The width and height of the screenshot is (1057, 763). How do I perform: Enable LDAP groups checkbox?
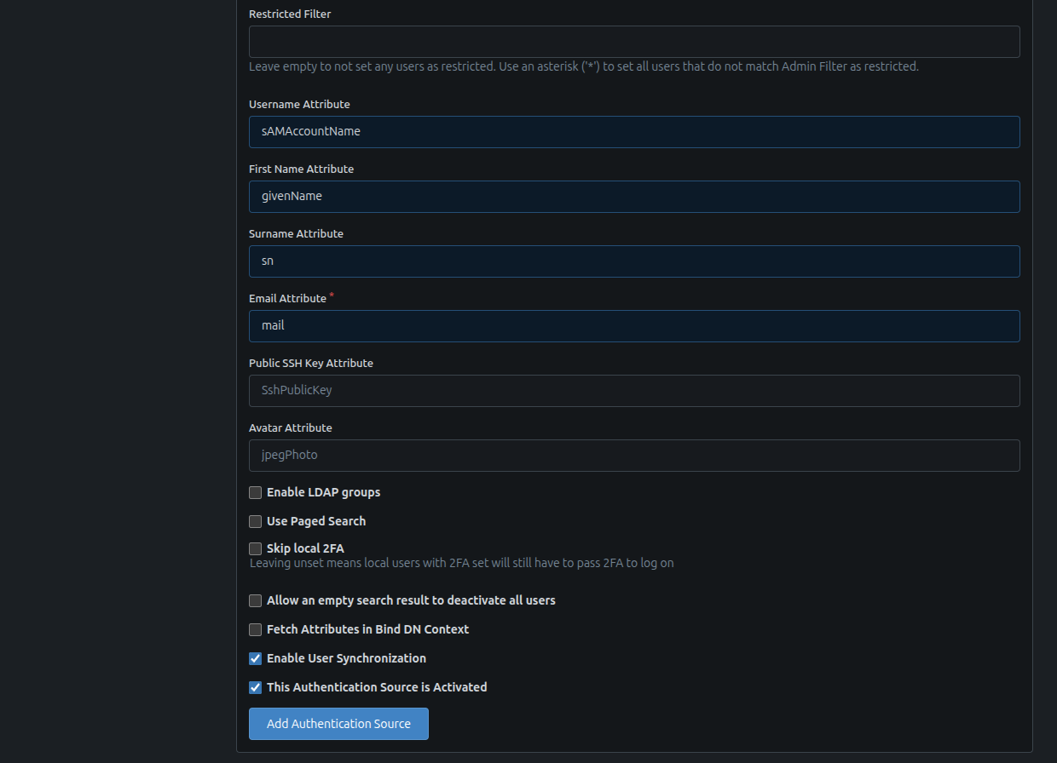point(255,492)
